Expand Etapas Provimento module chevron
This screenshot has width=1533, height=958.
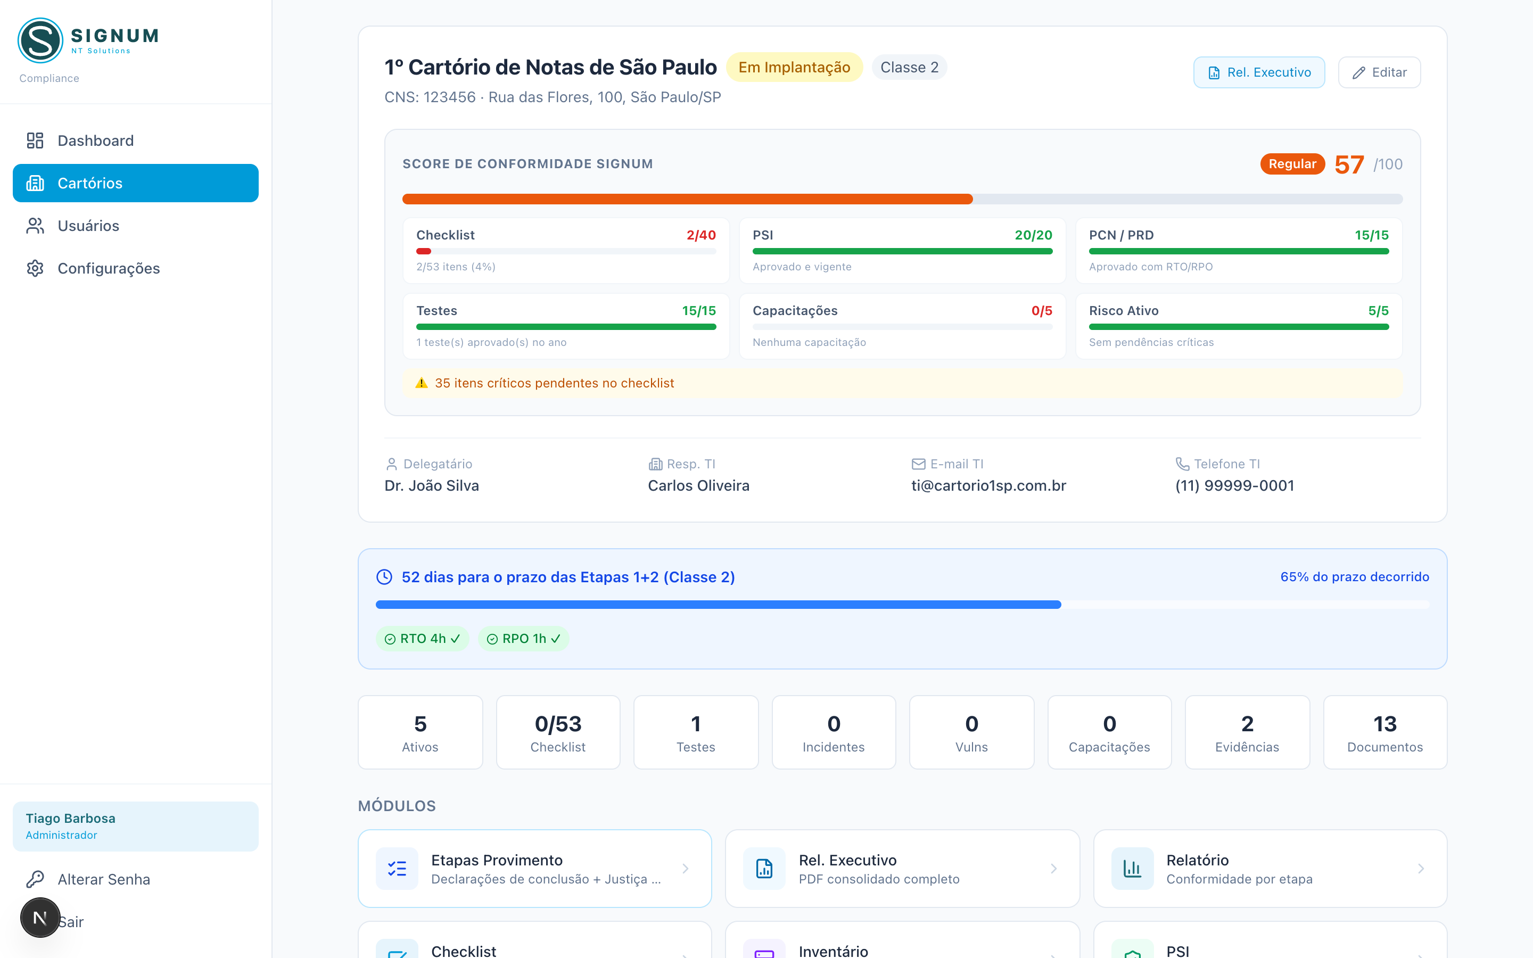686,869
